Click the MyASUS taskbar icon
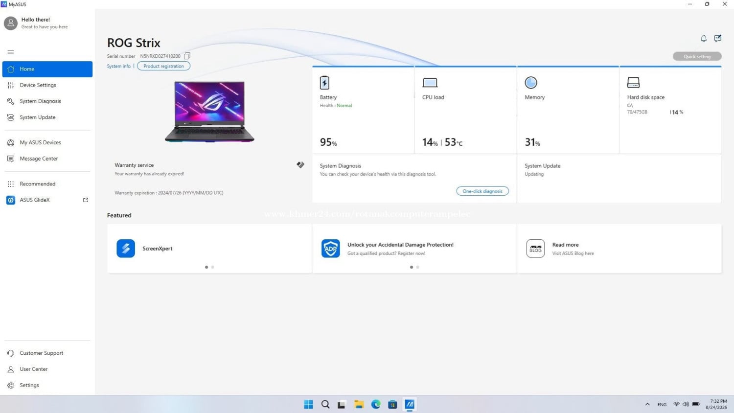Image resolution: width=734 pixels, height=413 pixels. 410,404
